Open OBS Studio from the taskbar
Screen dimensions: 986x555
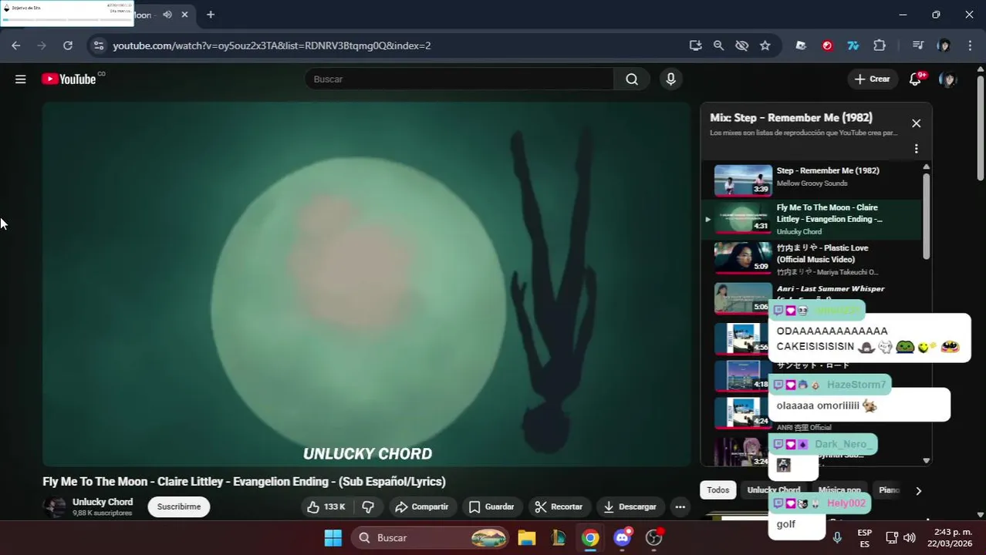click(654, 537)
